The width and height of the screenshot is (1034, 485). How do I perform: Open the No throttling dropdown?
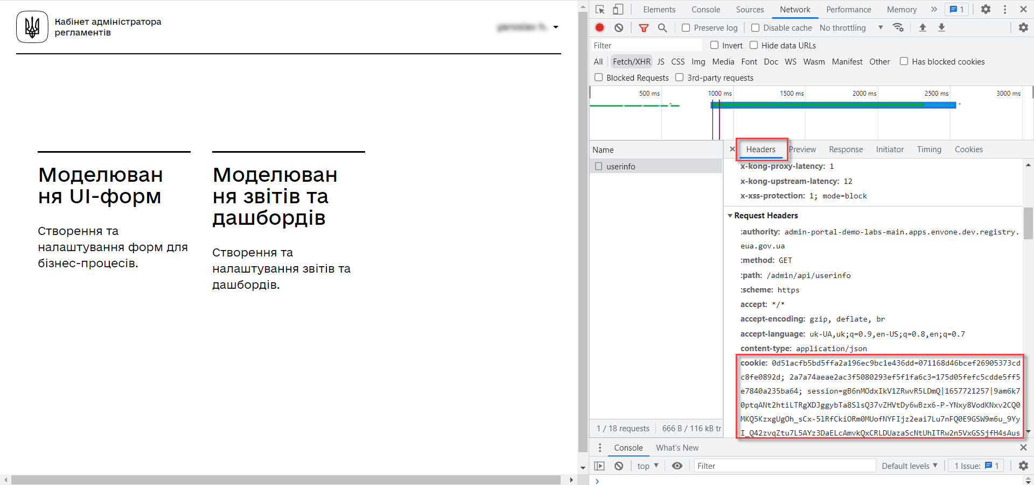pos(851,28)
